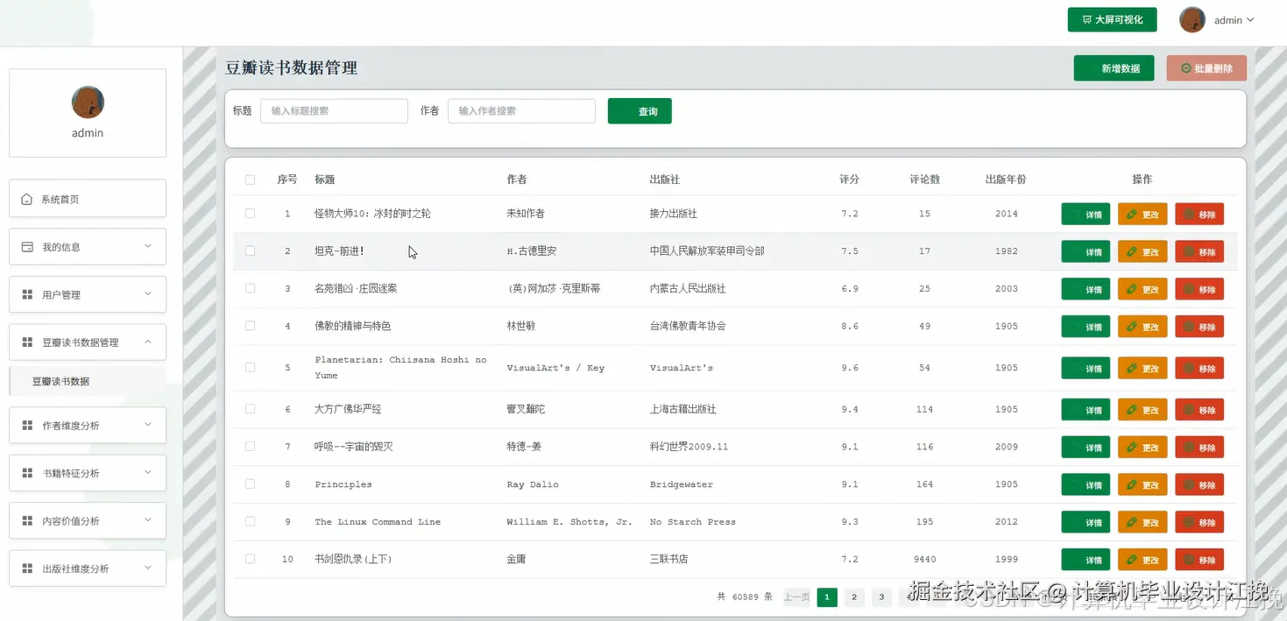Focus the 作者 search input field
1287x621 pixels.
coord(521,111)
